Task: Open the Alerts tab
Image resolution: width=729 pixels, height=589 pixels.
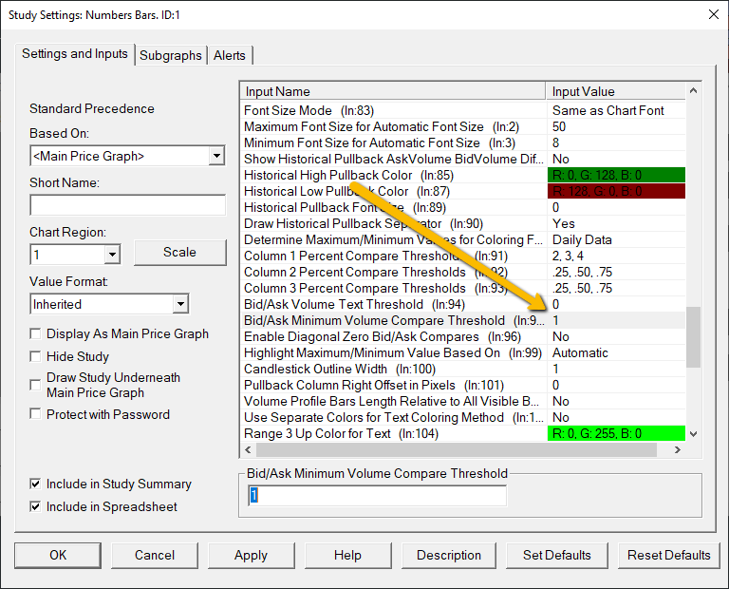Action: [230, 55]
